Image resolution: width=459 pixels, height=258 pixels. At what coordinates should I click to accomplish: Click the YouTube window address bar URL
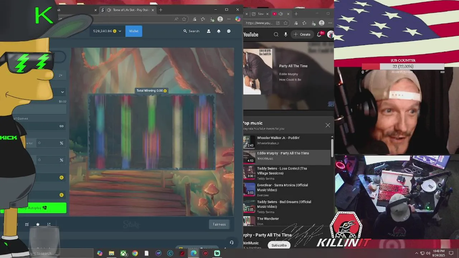pyautogui.click(x=259, y=23)
